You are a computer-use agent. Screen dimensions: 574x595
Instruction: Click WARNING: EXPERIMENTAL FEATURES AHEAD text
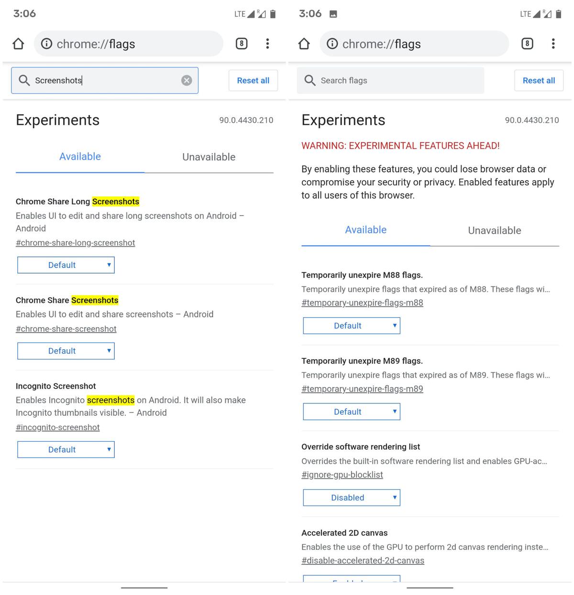coord(400,146)
